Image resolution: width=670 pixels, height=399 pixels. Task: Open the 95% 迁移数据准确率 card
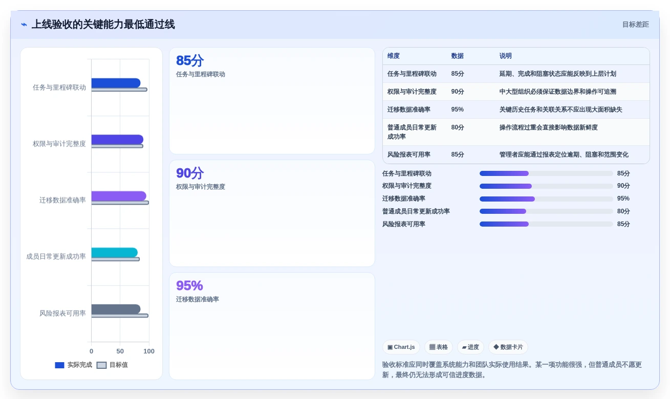point(272,326)
